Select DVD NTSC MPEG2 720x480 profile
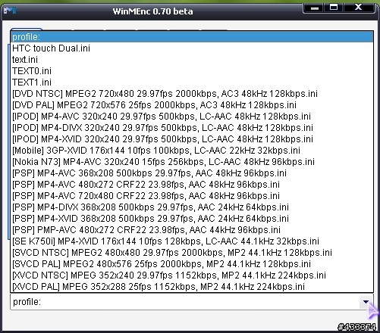The image size is (380, 333). (x=192, y=94)
